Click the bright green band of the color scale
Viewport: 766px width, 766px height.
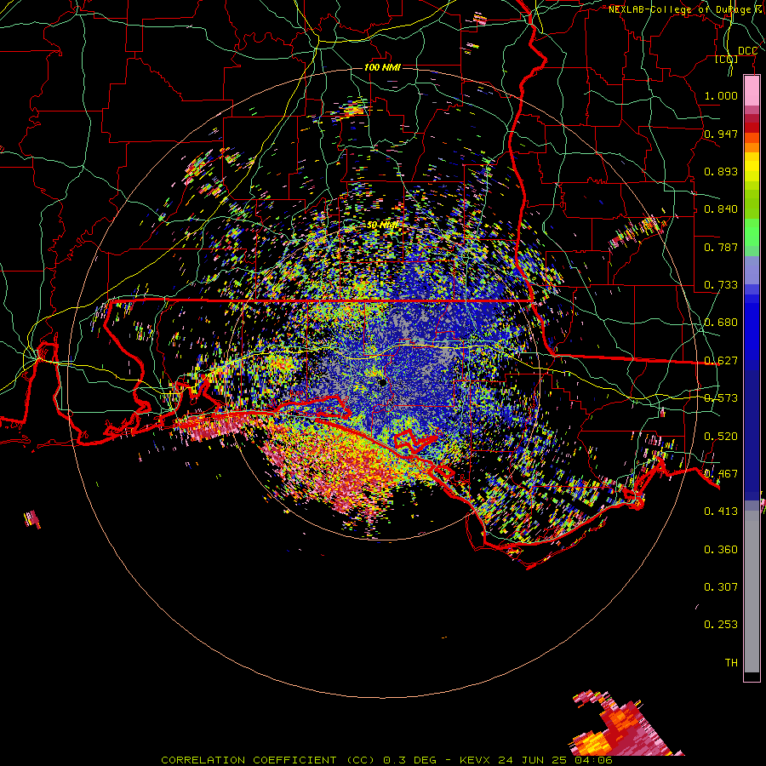[x=752, y=232]
